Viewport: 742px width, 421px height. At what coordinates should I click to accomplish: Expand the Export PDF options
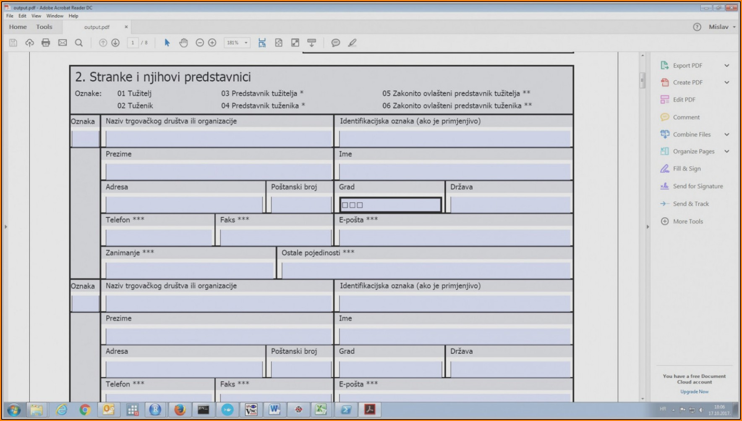(726, 66)
